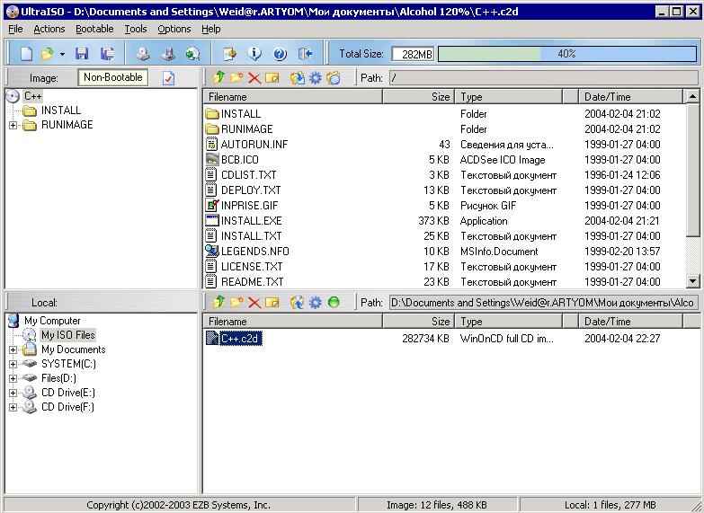Select the C++ root disc in image tree
Screen dimensions: 704x513
point(32,95)
